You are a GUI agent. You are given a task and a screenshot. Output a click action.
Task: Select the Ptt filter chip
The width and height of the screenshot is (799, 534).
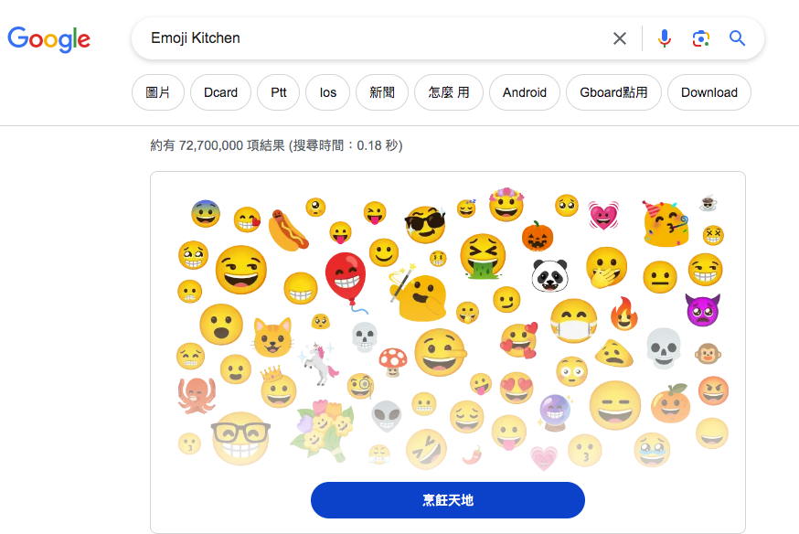pos(278,92)
